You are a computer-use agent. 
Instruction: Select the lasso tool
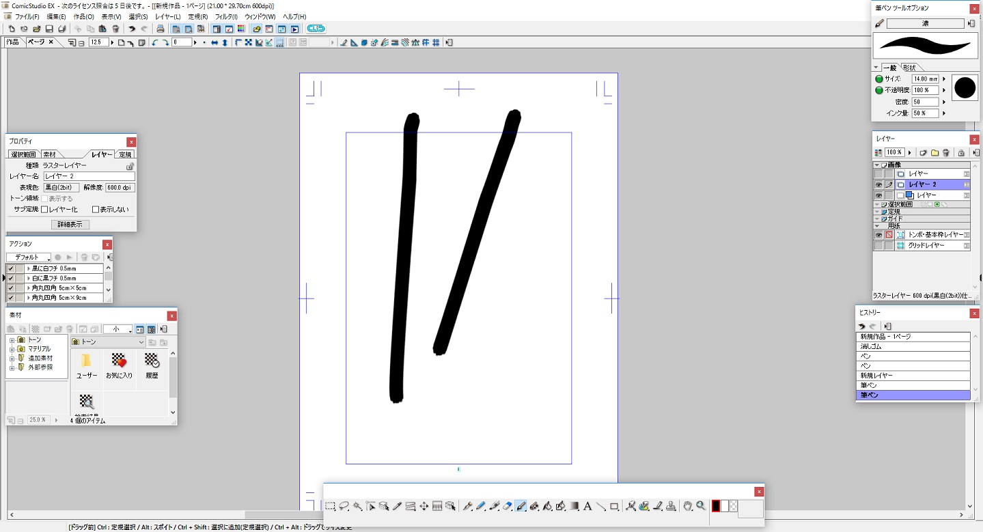[344, 506]
